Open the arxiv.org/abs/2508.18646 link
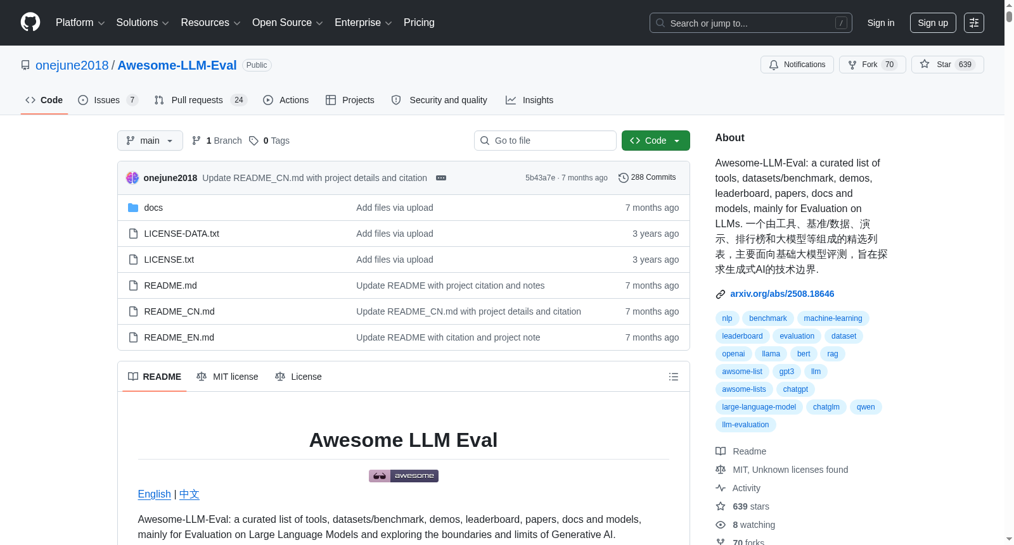Screen dimensions: 1014x545 [782, 294]
